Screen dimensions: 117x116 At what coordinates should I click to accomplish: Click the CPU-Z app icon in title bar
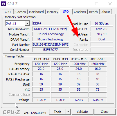[x=3, y=4]
